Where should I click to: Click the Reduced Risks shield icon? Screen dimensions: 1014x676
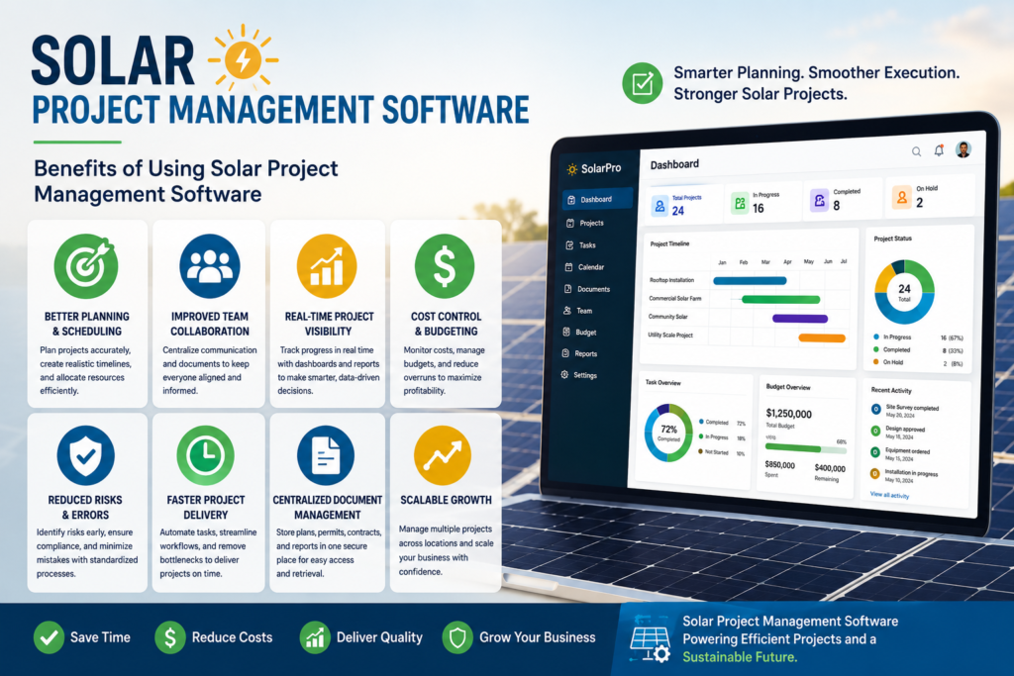pyautogui.click(x=85, y=455)
